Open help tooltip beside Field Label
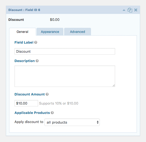The image size is (146, 142). pyautogui.click(x=36, y=43)
